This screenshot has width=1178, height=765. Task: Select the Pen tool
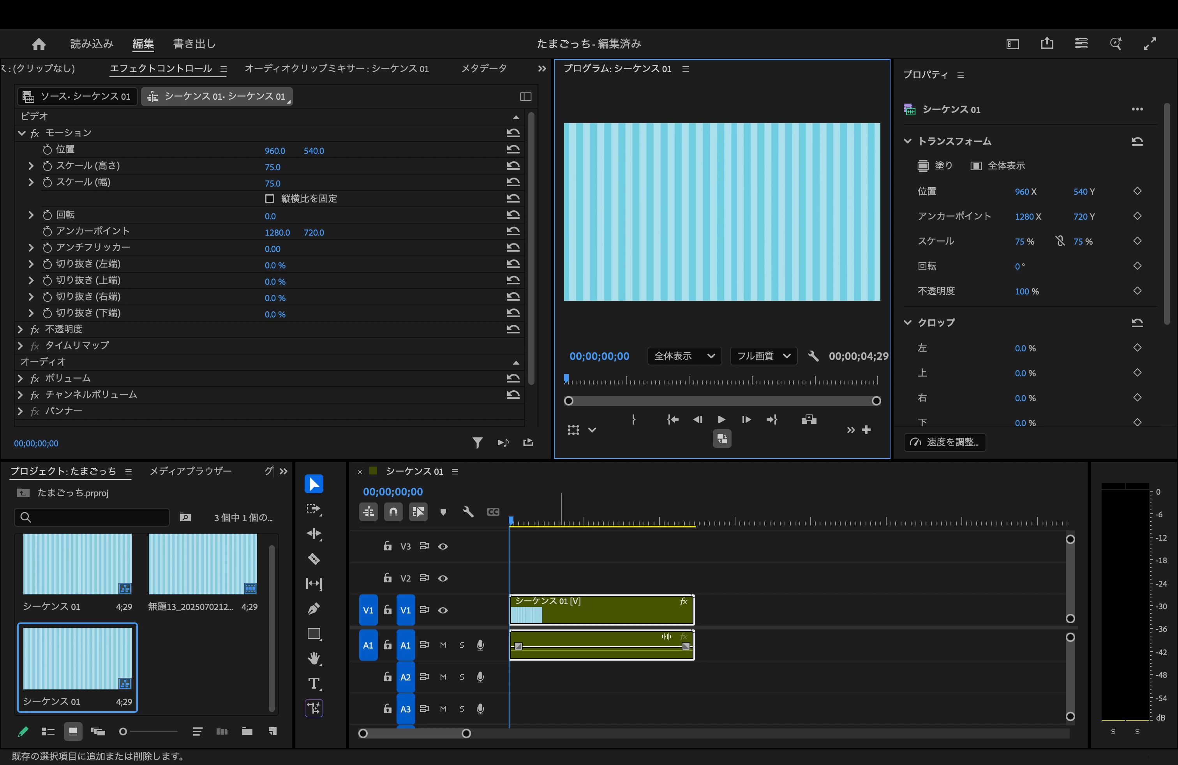coord(314,609)
